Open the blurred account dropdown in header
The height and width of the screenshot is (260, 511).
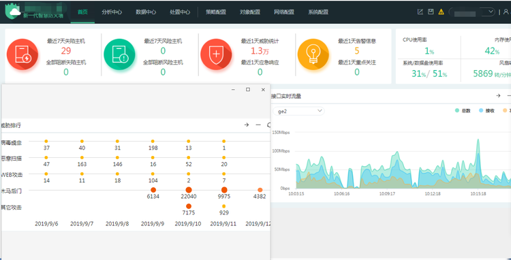click(x=472, y=12)
